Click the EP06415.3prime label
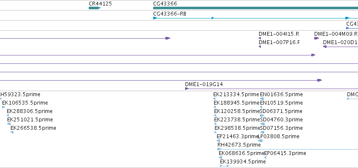 285,153
